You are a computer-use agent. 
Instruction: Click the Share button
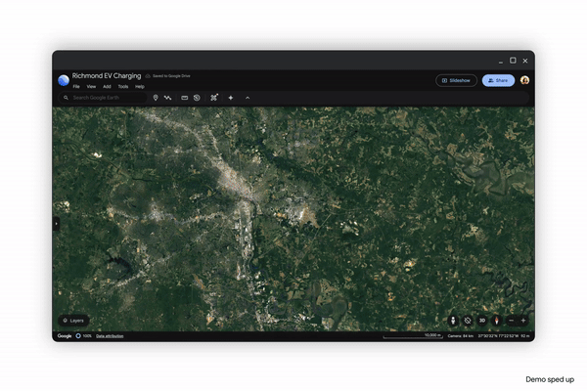[x=498, y=80]
